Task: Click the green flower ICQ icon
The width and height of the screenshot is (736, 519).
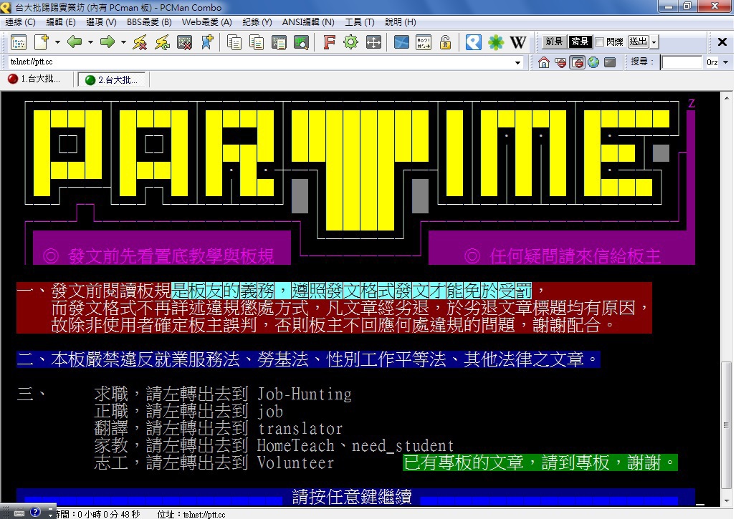Action: [496, 42]
